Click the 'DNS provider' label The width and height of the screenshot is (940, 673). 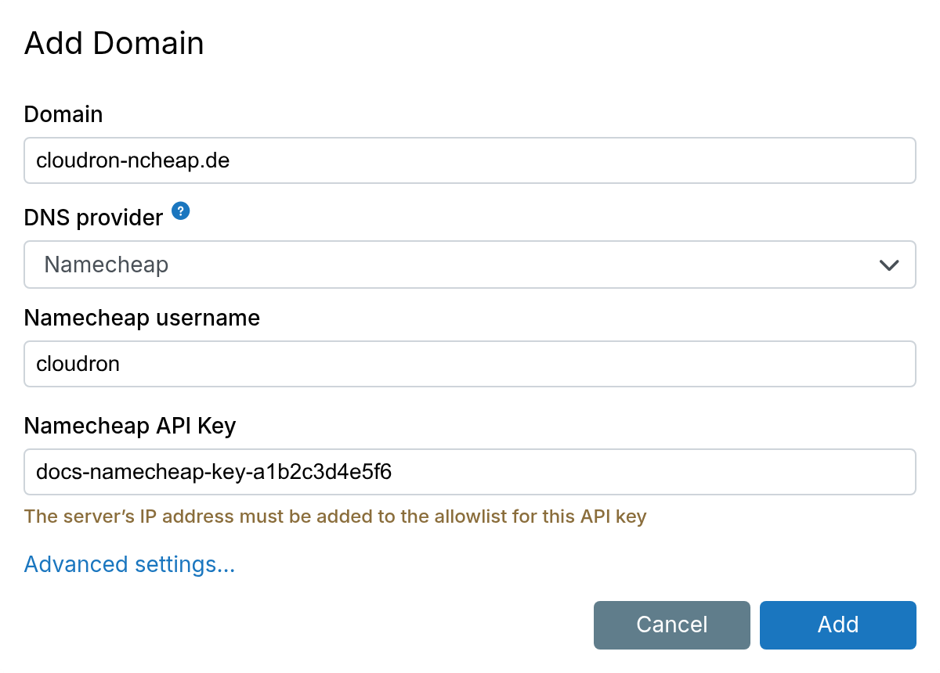(94, 218)
